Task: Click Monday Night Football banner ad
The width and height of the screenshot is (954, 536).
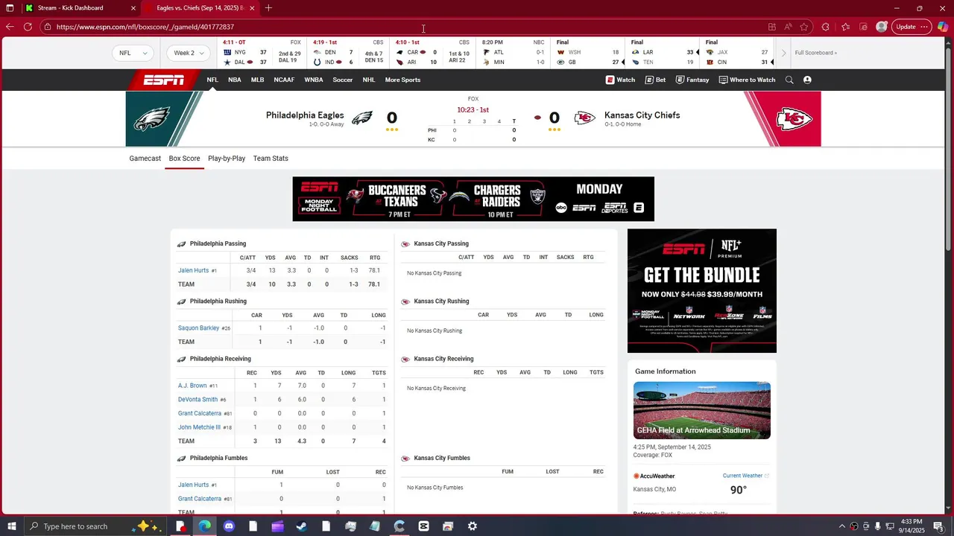Action: coord(473,199)
